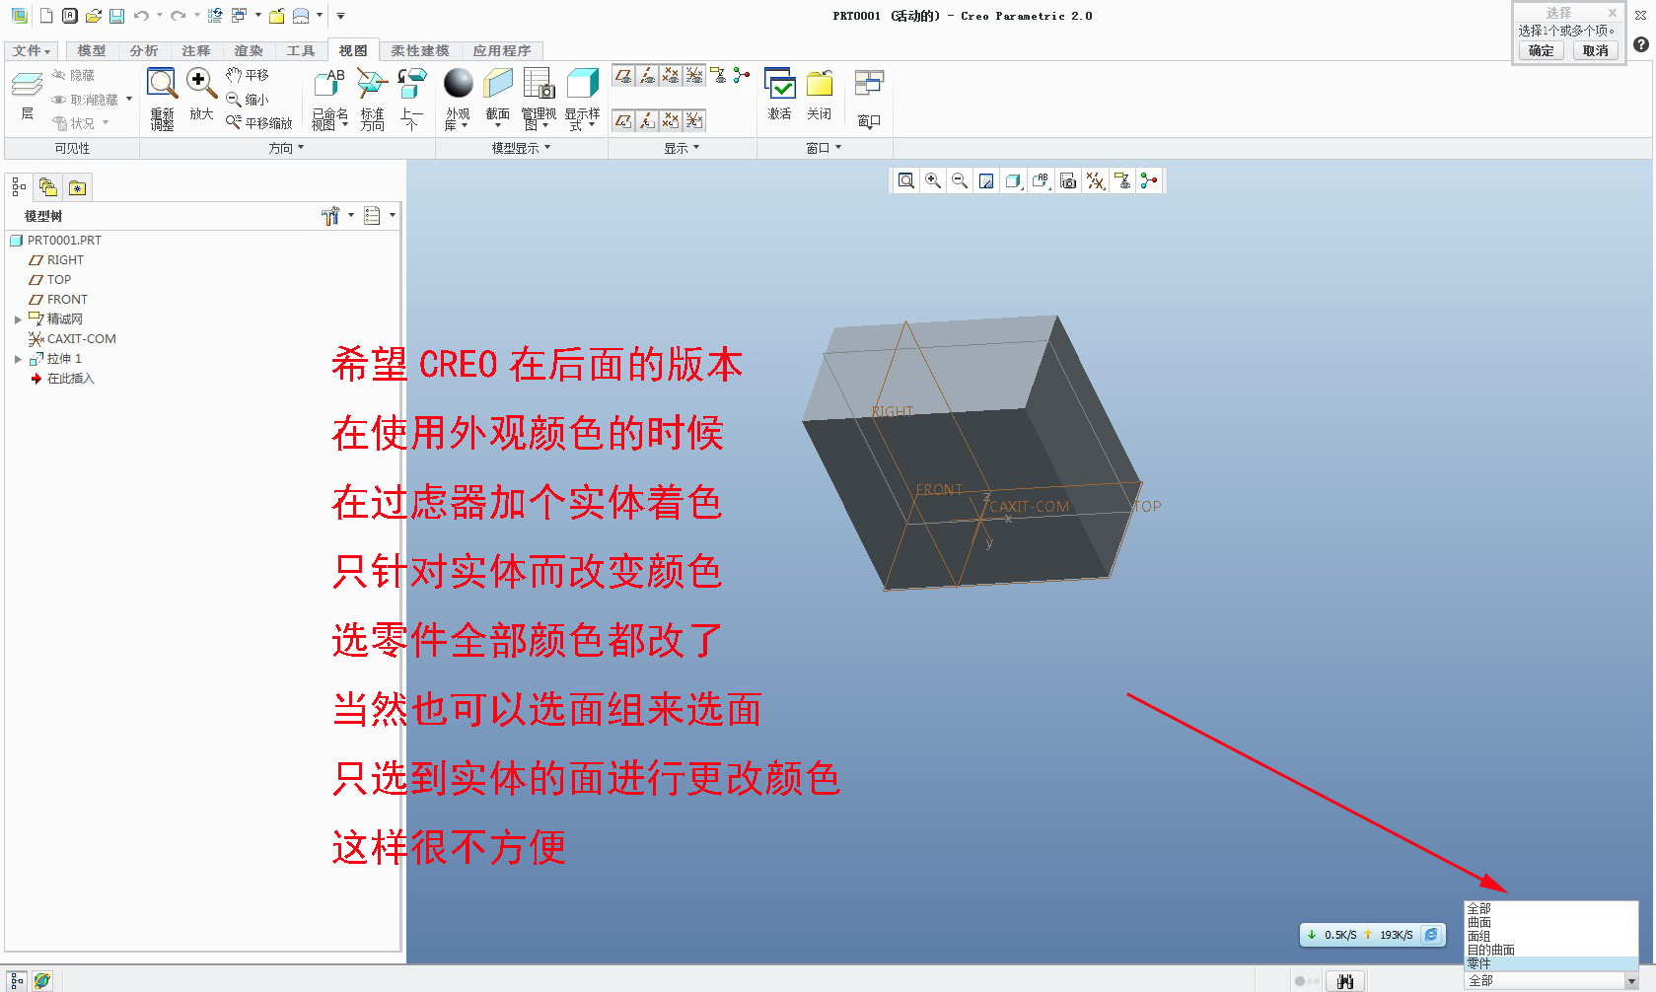The height and width of the screenshot is (992, 1656).
Task: Open the selection filter combo box arrow
Action: point(1630,981)
